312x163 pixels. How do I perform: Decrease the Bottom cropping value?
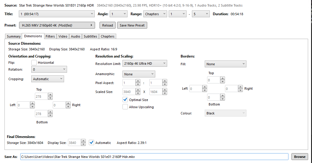click(x=50, y=115)
